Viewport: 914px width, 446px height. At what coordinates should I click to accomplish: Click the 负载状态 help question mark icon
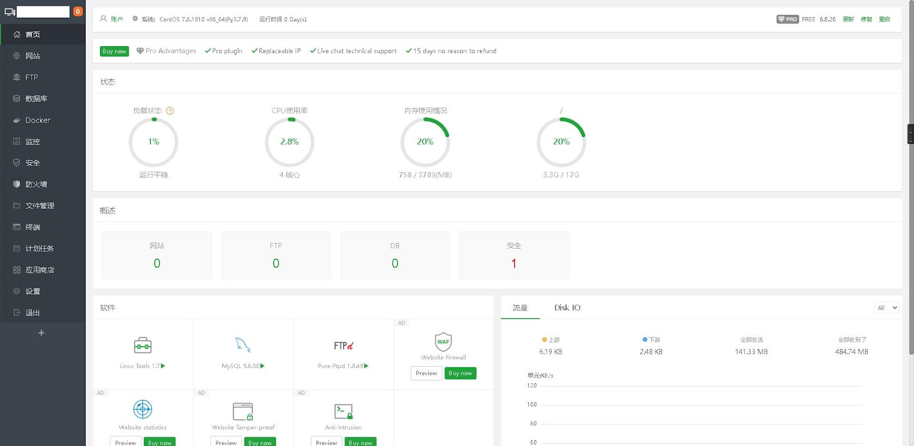tap(170, 111)
